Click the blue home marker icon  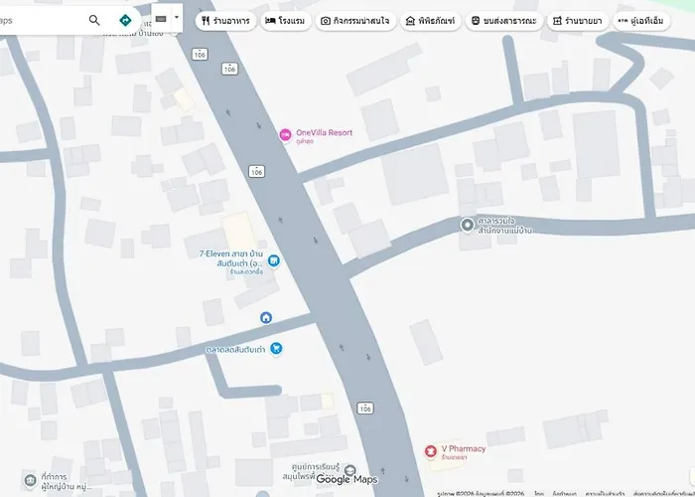pos(266,318)
